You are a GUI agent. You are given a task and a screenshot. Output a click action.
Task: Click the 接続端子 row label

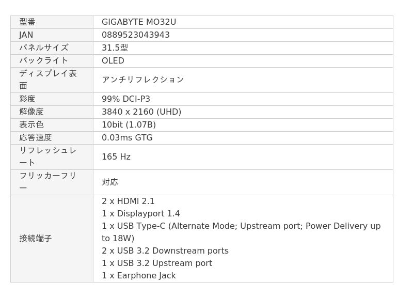tap(36, 239)
